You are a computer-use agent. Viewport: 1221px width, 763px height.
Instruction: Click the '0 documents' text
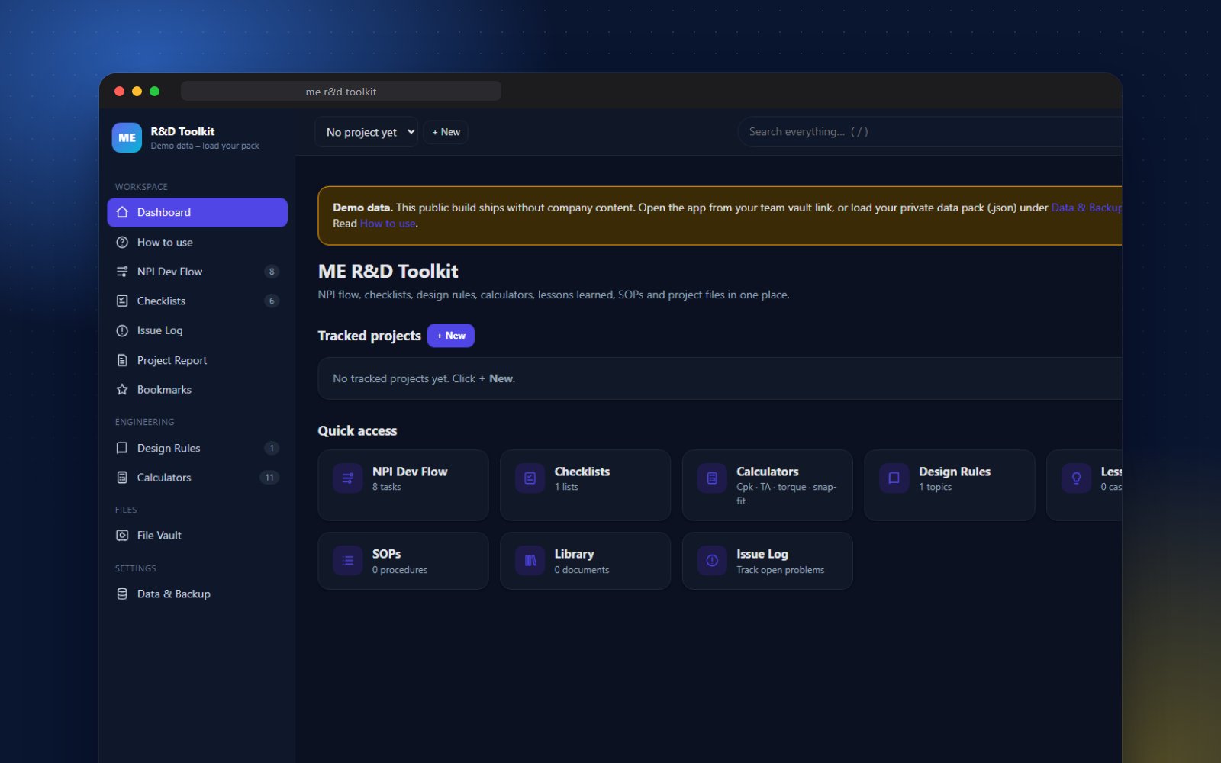coord(582,570)
